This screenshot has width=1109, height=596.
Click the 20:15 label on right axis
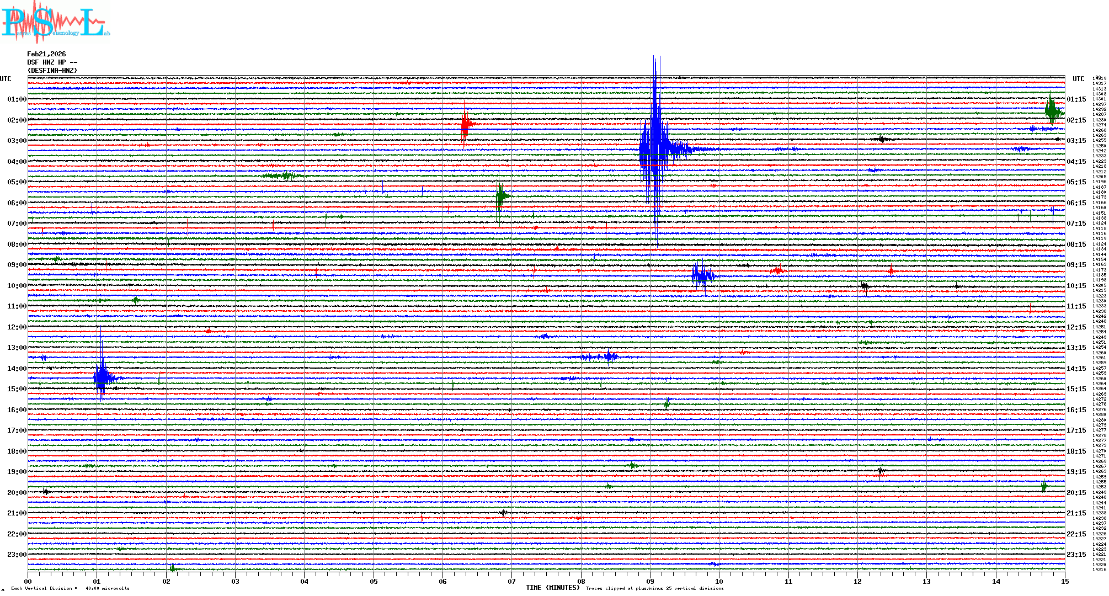pyautogui.click(x=1076, y=493)
